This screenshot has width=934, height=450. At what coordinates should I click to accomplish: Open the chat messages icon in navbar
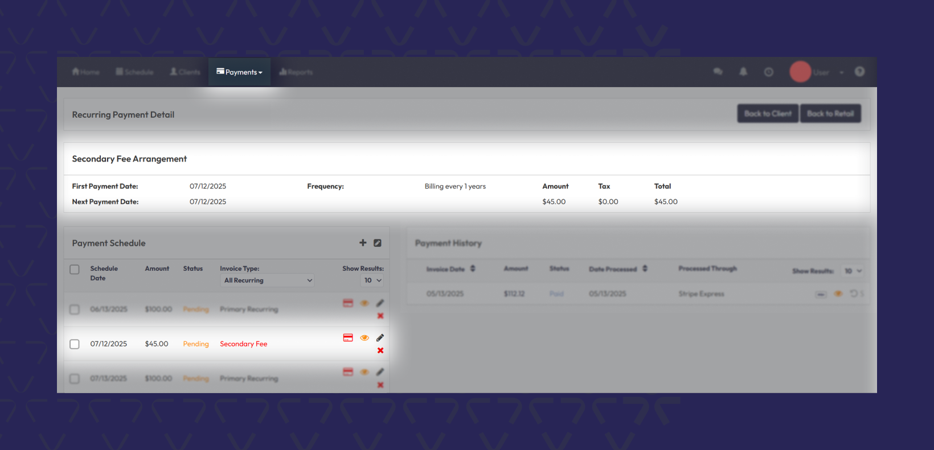(x=718, y=72)
